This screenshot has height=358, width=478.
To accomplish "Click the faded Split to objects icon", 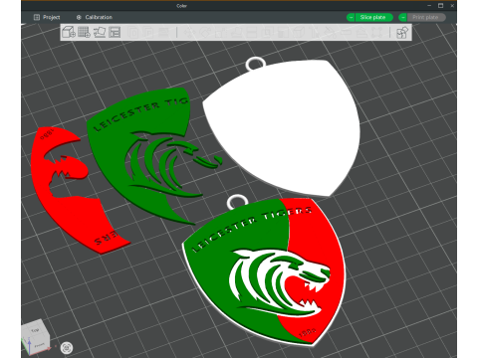I will (x=133, y=32).
